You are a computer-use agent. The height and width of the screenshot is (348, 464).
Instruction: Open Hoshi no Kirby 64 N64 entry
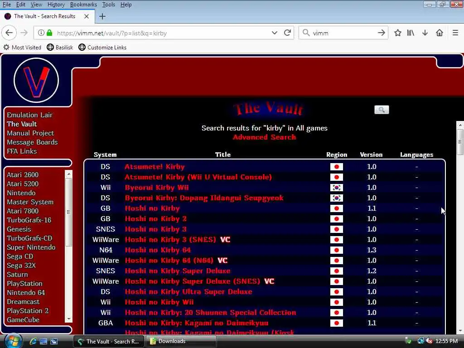point(158,250)
